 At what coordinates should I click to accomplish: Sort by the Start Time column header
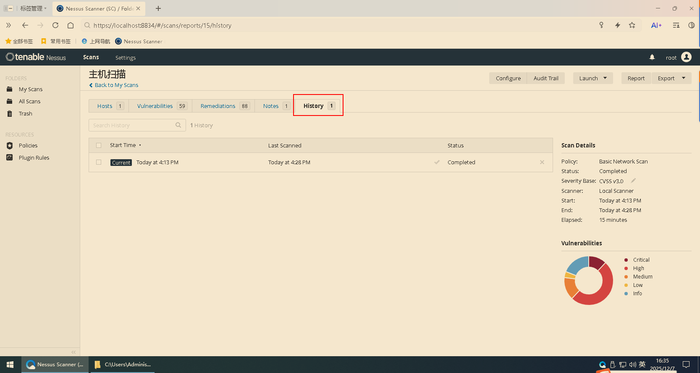point(123,145)
